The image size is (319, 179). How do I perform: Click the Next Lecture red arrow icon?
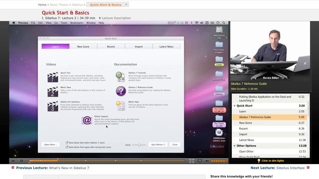point(308,168)
